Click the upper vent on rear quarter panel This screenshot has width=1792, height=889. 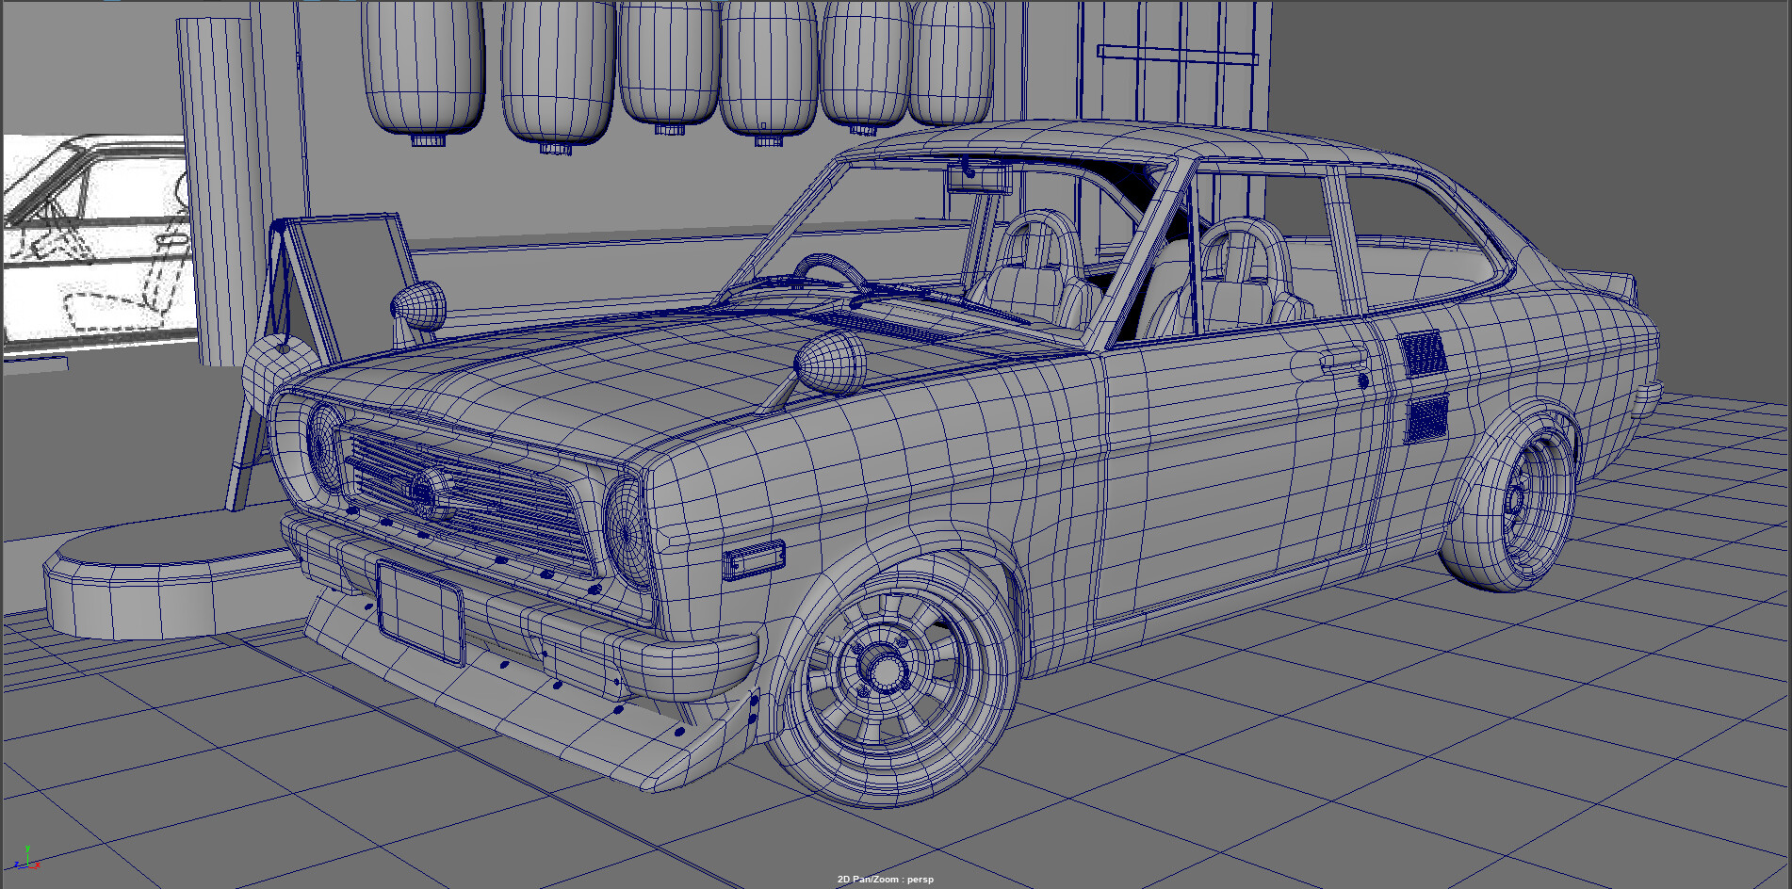click(1422, 354)
